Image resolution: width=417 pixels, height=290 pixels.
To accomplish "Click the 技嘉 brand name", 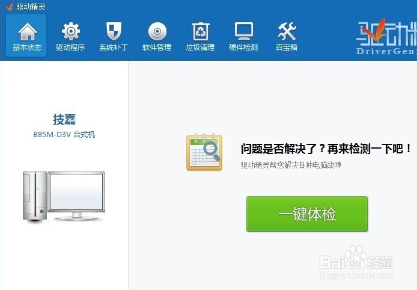I will 64,119.
